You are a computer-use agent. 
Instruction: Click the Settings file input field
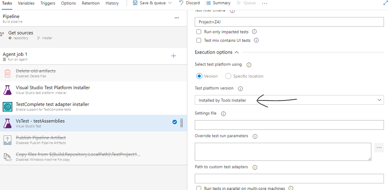289,125
